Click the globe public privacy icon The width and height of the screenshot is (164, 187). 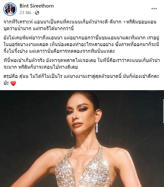37,13
